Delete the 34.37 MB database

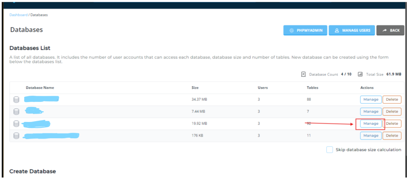click(x=391, y=100)
